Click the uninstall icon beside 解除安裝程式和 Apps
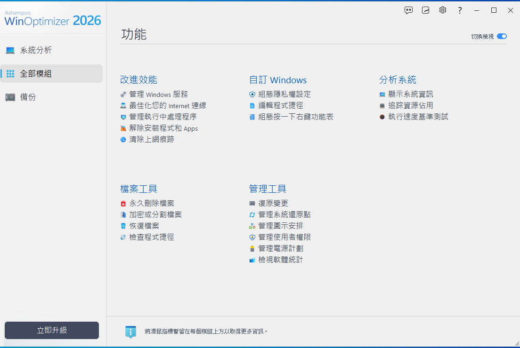The image size is (520, 348). click(x=123, y=128)
